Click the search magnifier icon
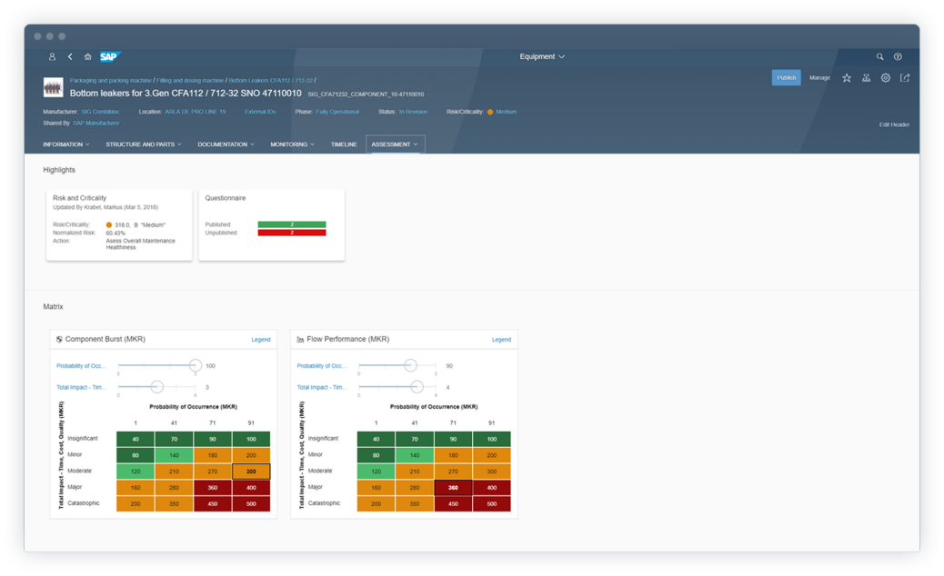The image size is (944, 576). coord(879,56)
